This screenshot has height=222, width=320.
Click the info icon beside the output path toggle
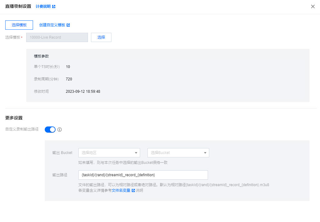point(60,130)
